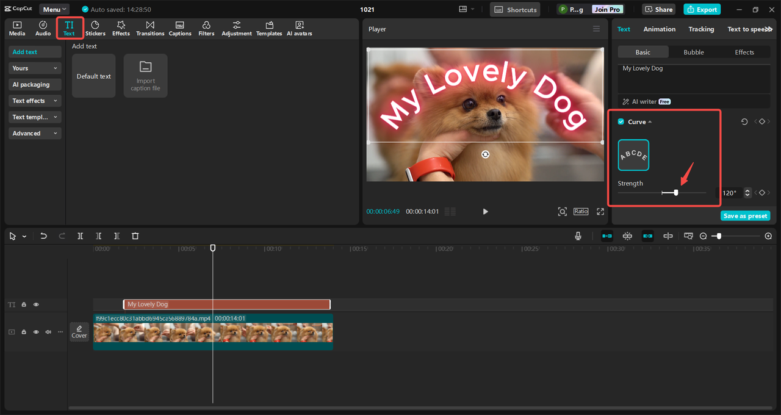
Task: Click the trash Delete icon in timeline
Action: coord(135,236)
